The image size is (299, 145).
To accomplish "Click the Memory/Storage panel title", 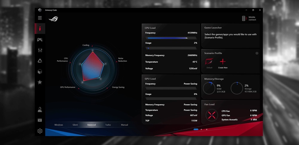I will click(x=214, y=79).
